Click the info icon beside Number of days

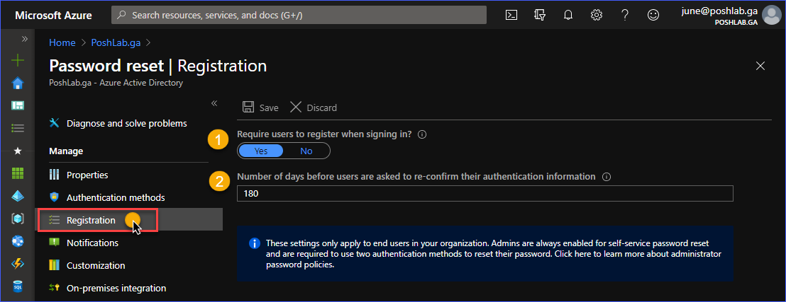607,177
